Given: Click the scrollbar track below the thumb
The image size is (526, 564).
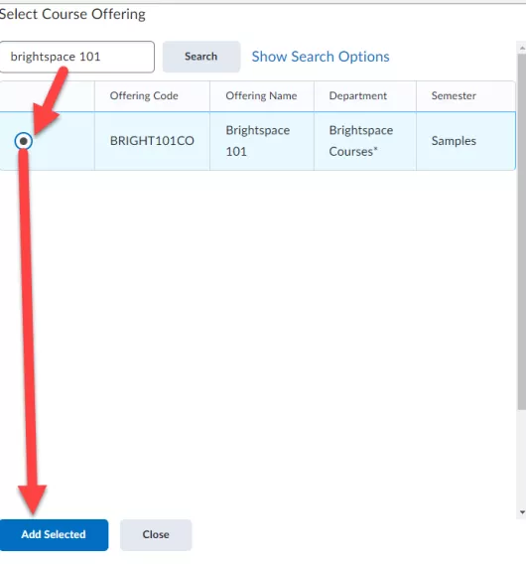Looking at the screenshot, I should point(522,458).
